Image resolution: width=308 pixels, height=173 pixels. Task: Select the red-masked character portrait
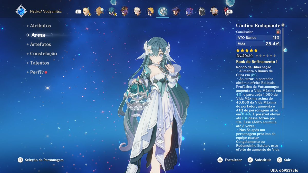[x=226, y=12]
